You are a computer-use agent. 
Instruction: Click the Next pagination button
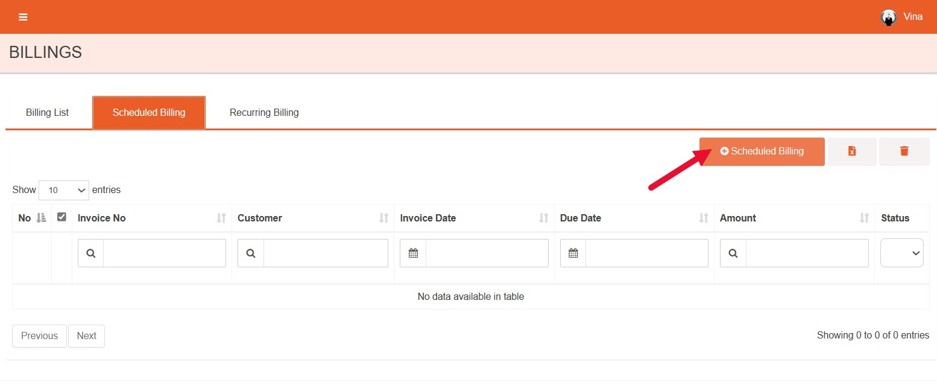[86, 336]
